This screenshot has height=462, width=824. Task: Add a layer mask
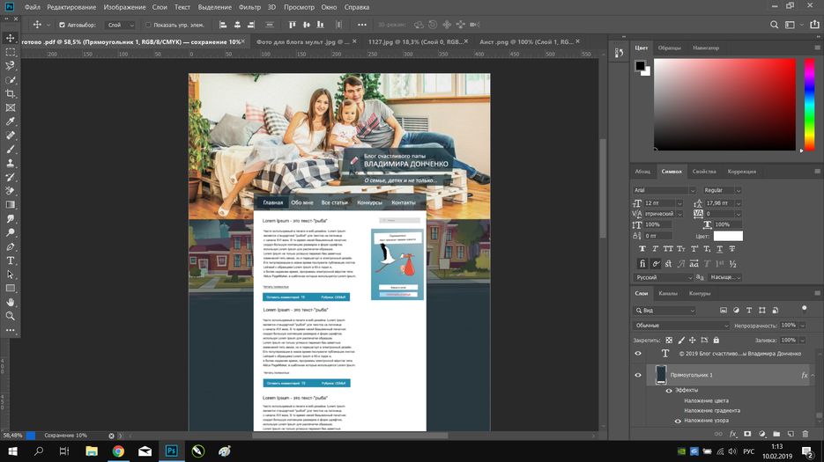pos(747,434)
